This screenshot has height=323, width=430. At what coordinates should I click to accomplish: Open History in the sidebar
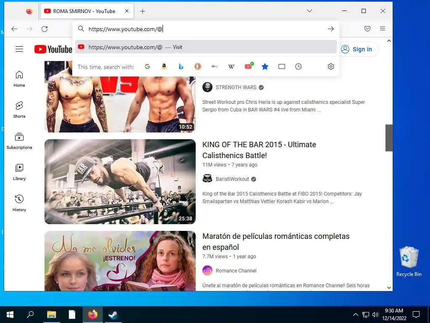click(19, 203)
